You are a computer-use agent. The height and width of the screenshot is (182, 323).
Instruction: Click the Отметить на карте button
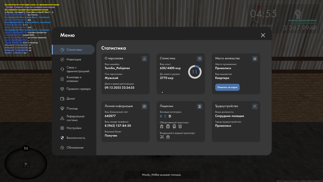pyautogui.click(x=227, y=87)
